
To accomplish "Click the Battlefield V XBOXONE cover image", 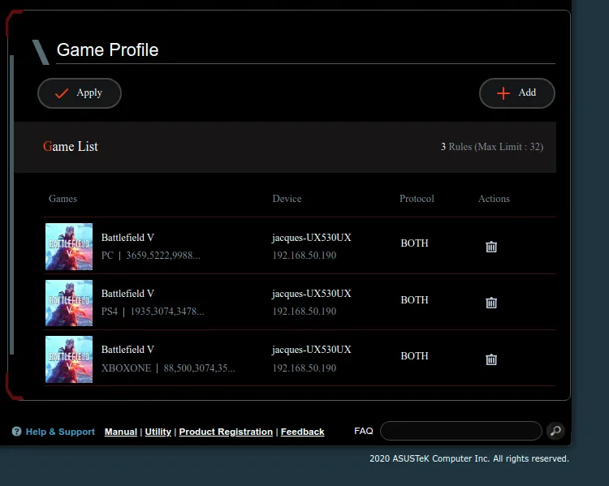I will [69, 359].
